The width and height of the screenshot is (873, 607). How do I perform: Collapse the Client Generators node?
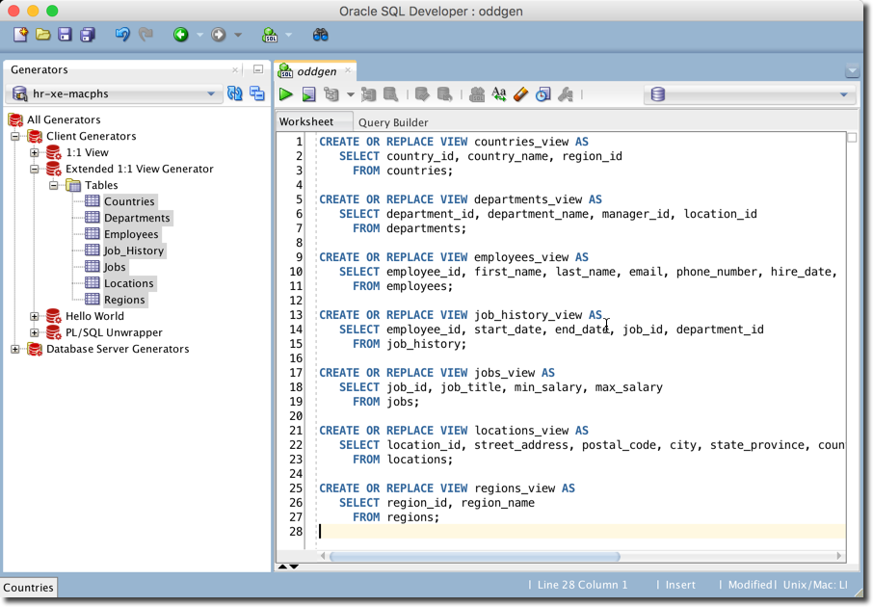click(x=15, y=137)
